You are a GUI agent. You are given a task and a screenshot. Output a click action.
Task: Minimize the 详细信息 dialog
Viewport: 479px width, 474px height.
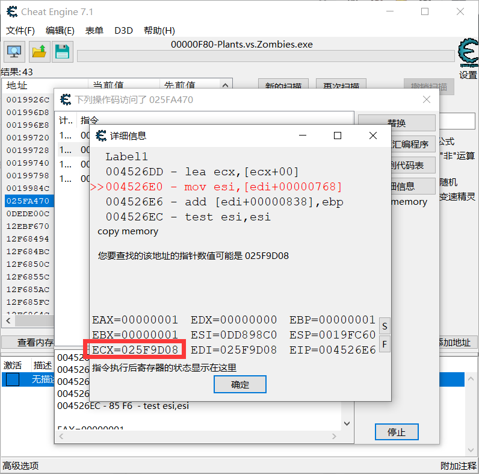[x=303, y=136]
